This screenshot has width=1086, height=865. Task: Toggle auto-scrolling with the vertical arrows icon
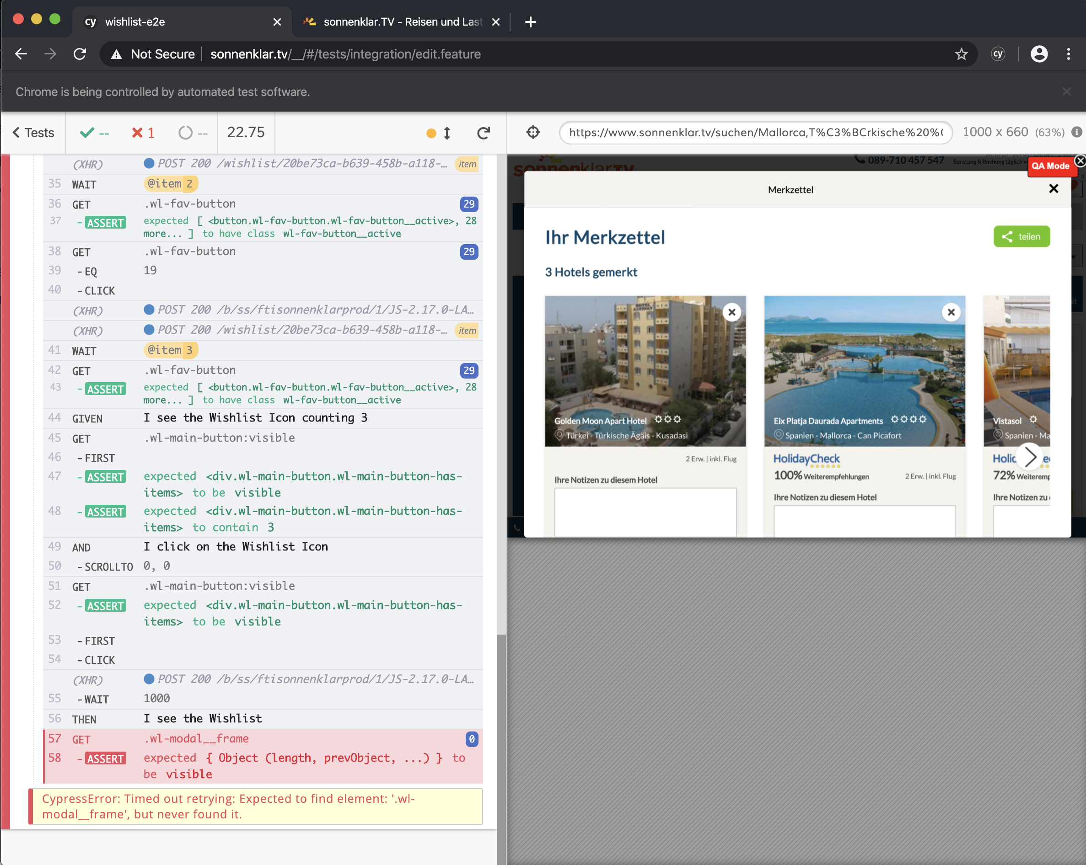447,133
